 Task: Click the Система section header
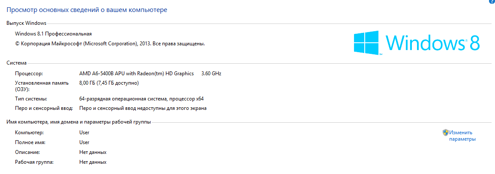coord(16,63)
